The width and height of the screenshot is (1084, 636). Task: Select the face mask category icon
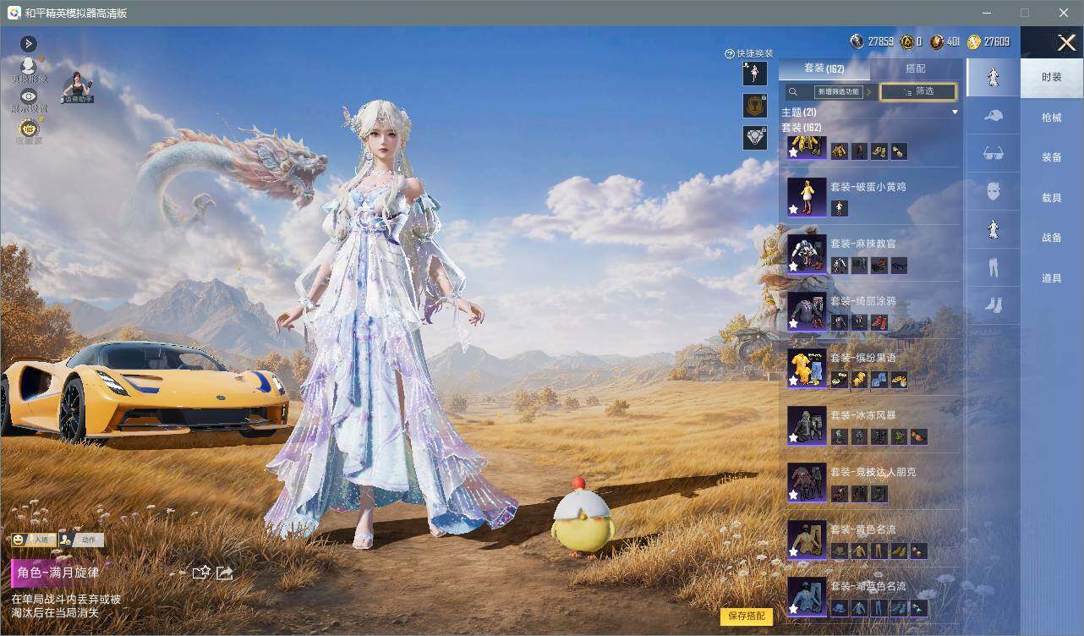[x=994, y=191]
